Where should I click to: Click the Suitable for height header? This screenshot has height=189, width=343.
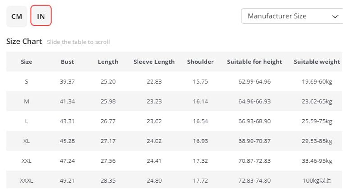pyautogui.click(x=254, y=62)
